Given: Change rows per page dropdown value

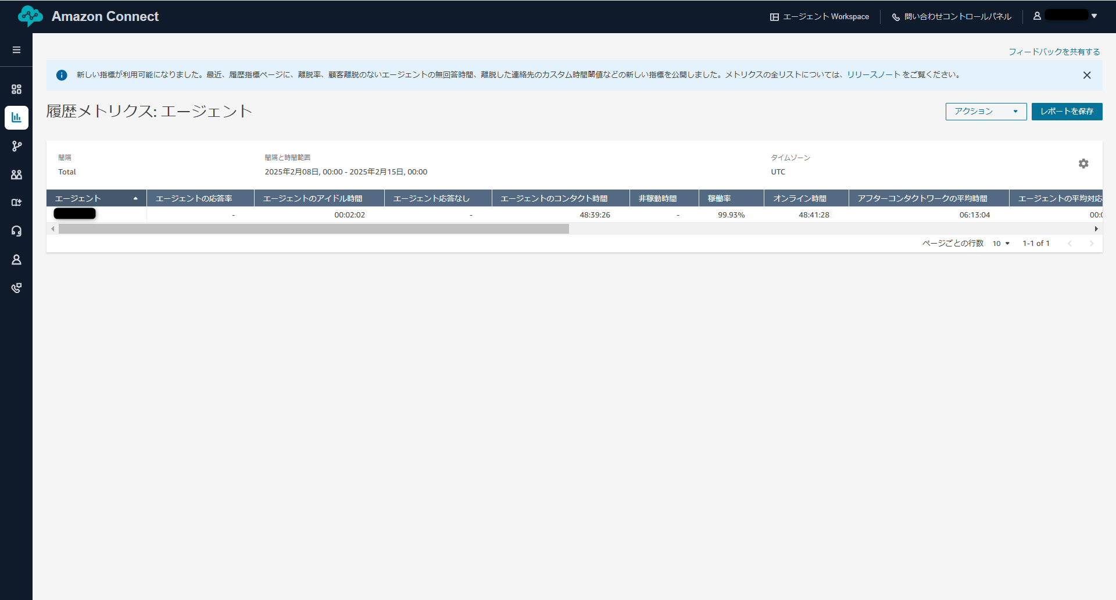Looking at the screenshot, I should (x=1000, y=244).
